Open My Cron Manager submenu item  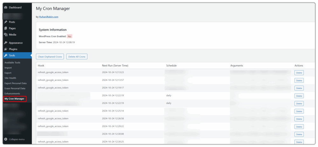pyautogui.click(x=14, y=99)
